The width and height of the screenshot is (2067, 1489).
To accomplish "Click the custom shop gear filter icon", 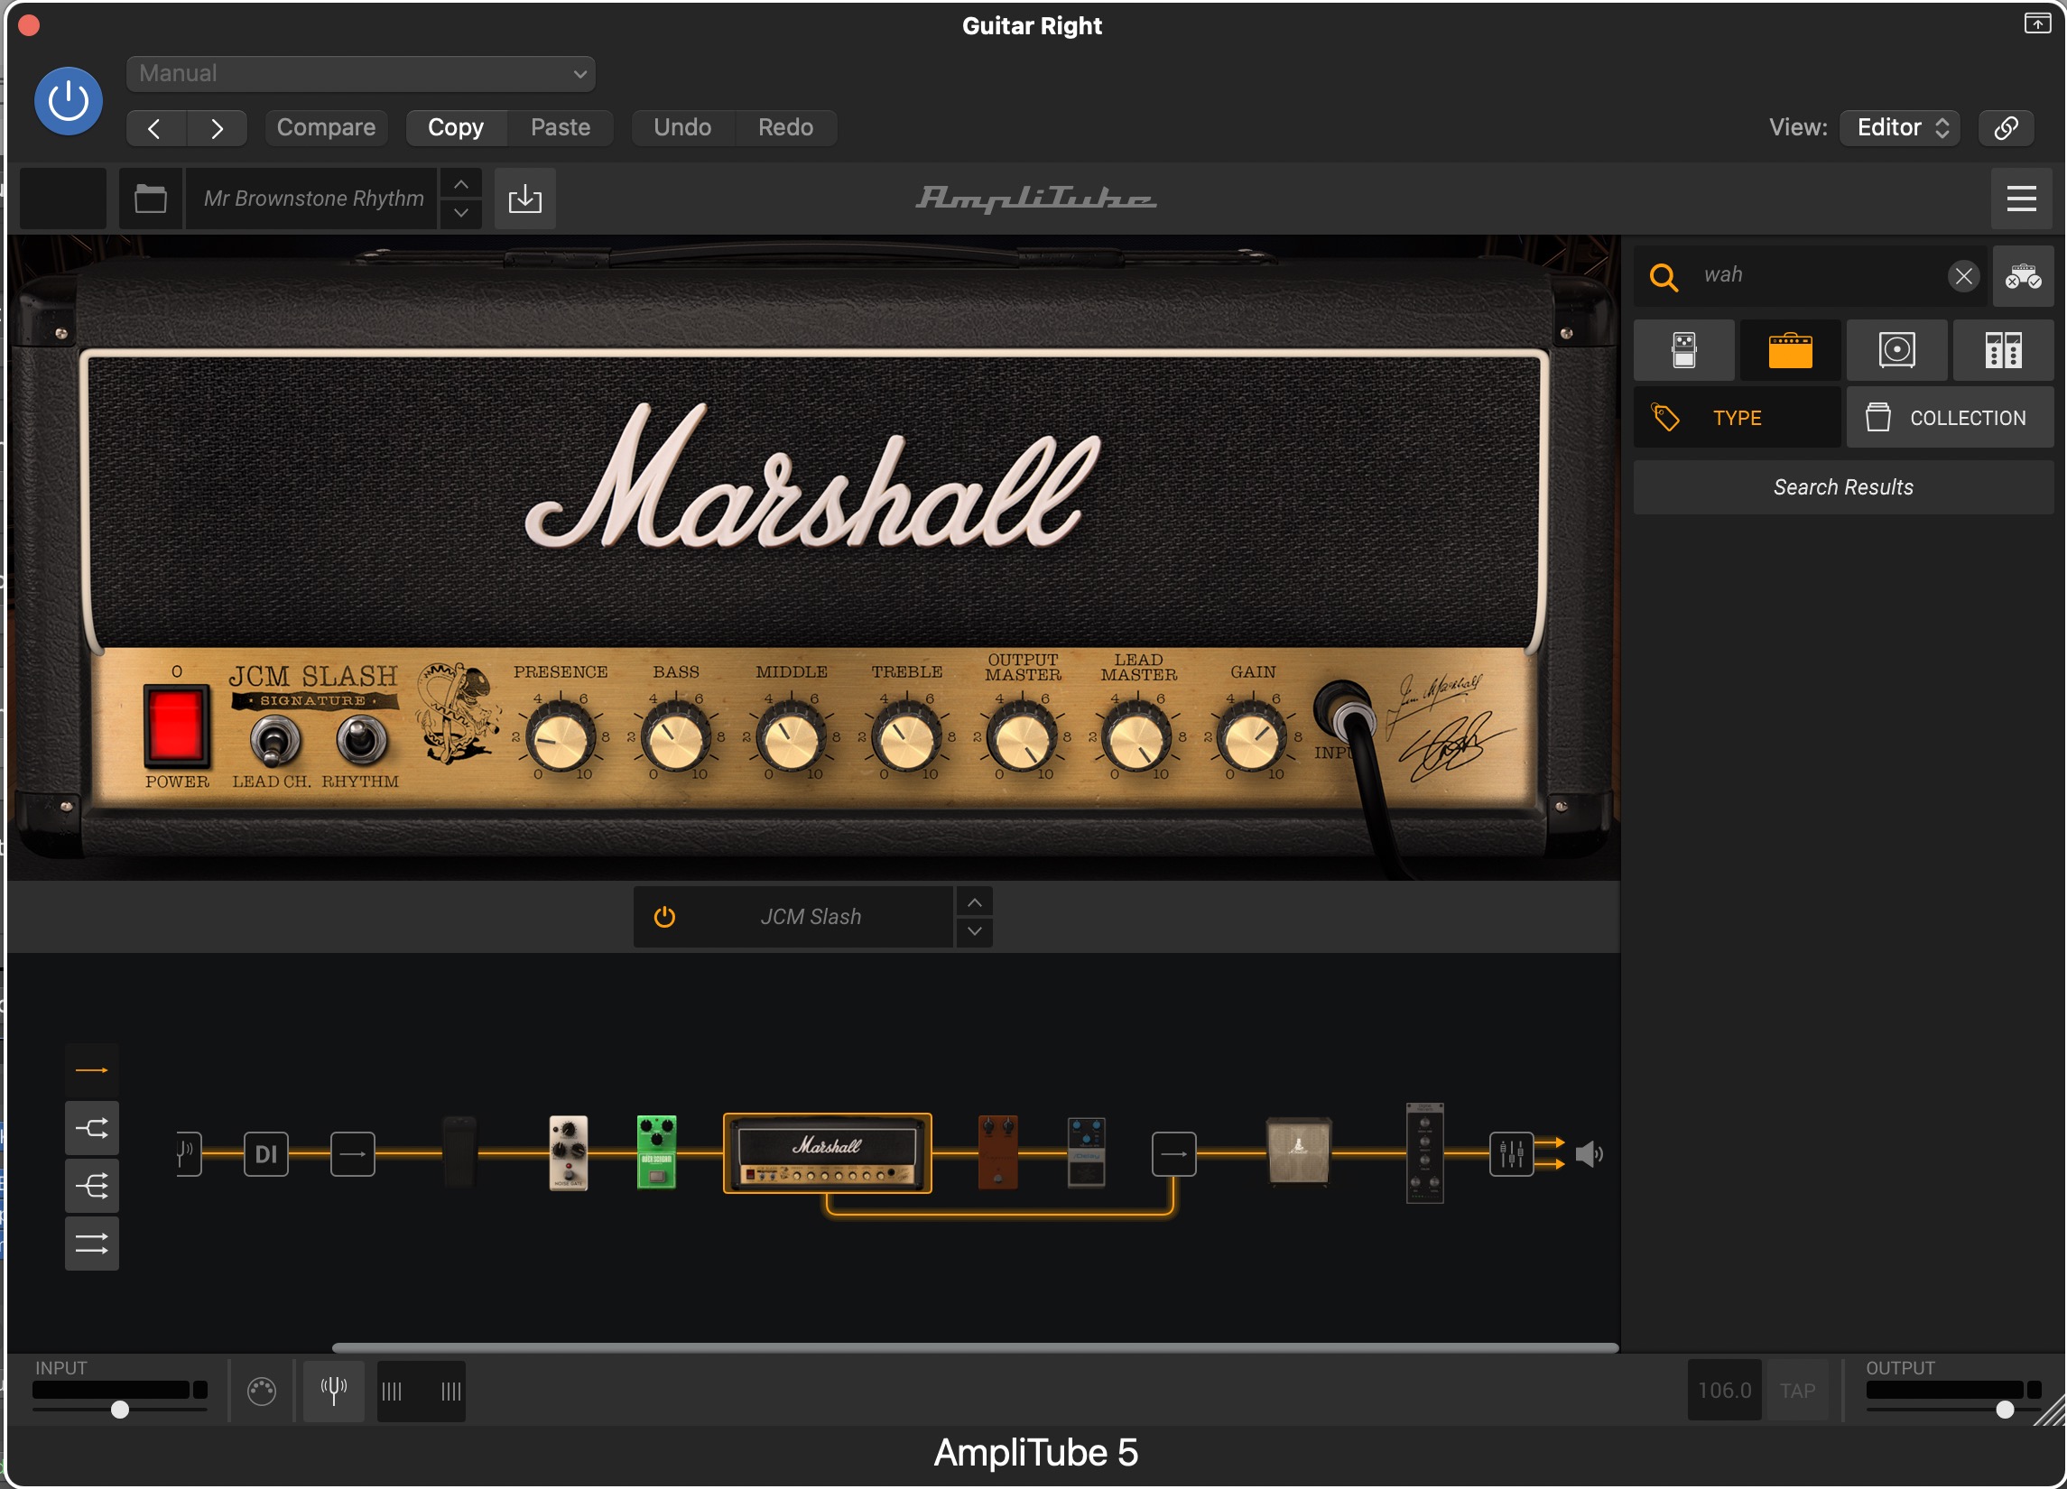I will click(x=2024, y=276).
